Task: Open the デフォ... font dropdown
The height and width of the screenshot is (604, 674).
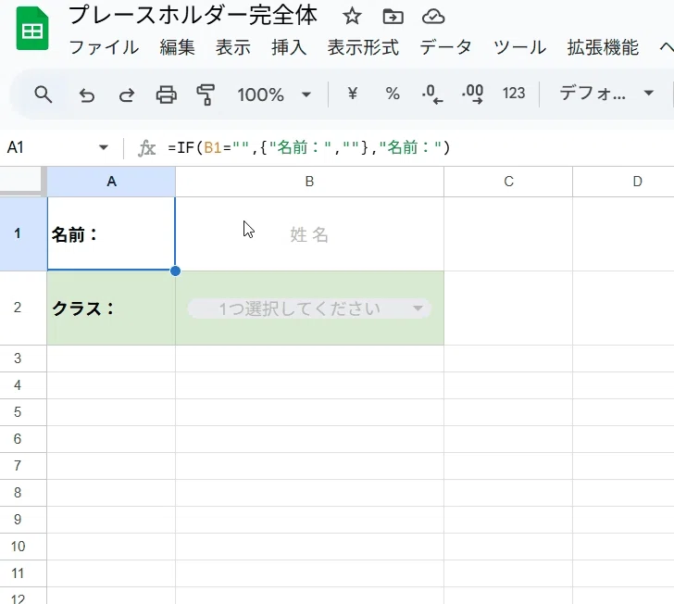Action: [606, 93]
